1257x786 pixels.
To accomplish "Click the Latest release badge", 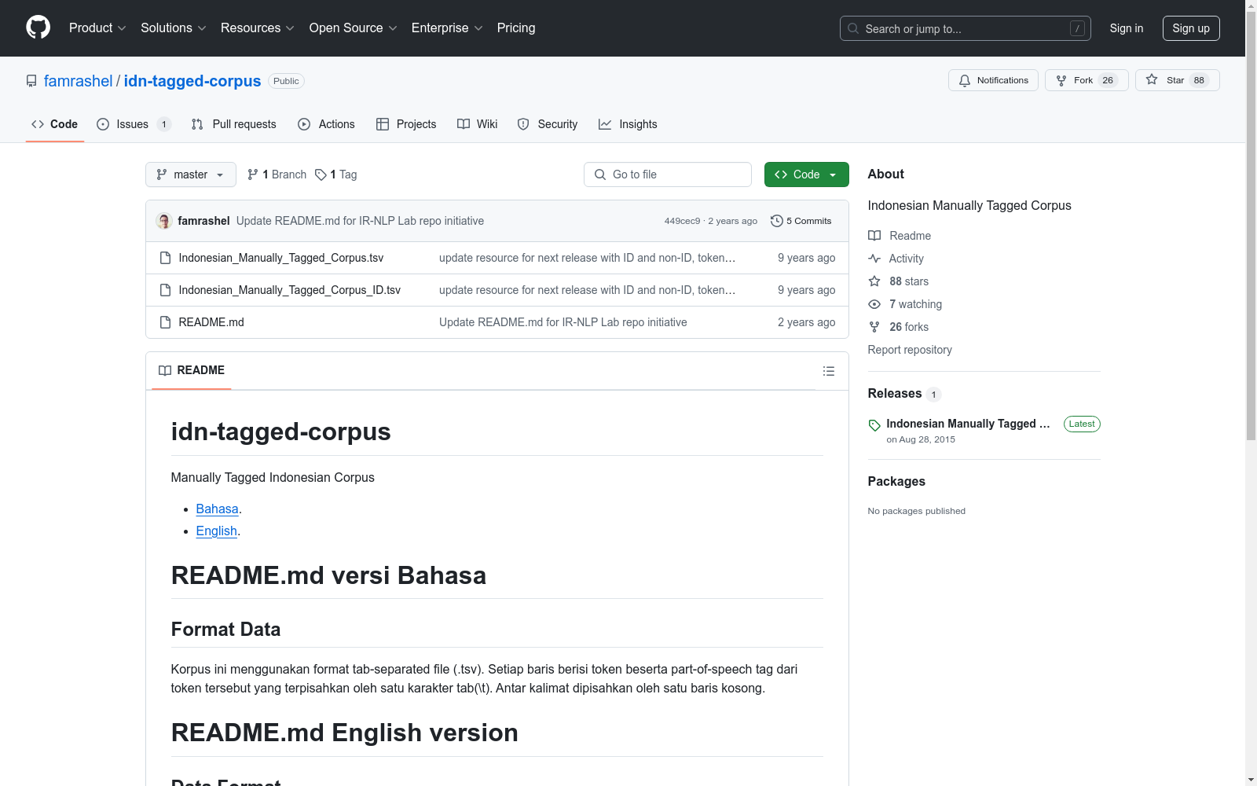I will click(x=1082, y=424).
